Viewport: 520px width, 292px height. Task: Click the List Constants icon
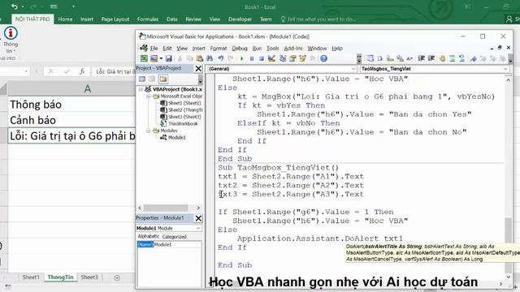[380, 58]
